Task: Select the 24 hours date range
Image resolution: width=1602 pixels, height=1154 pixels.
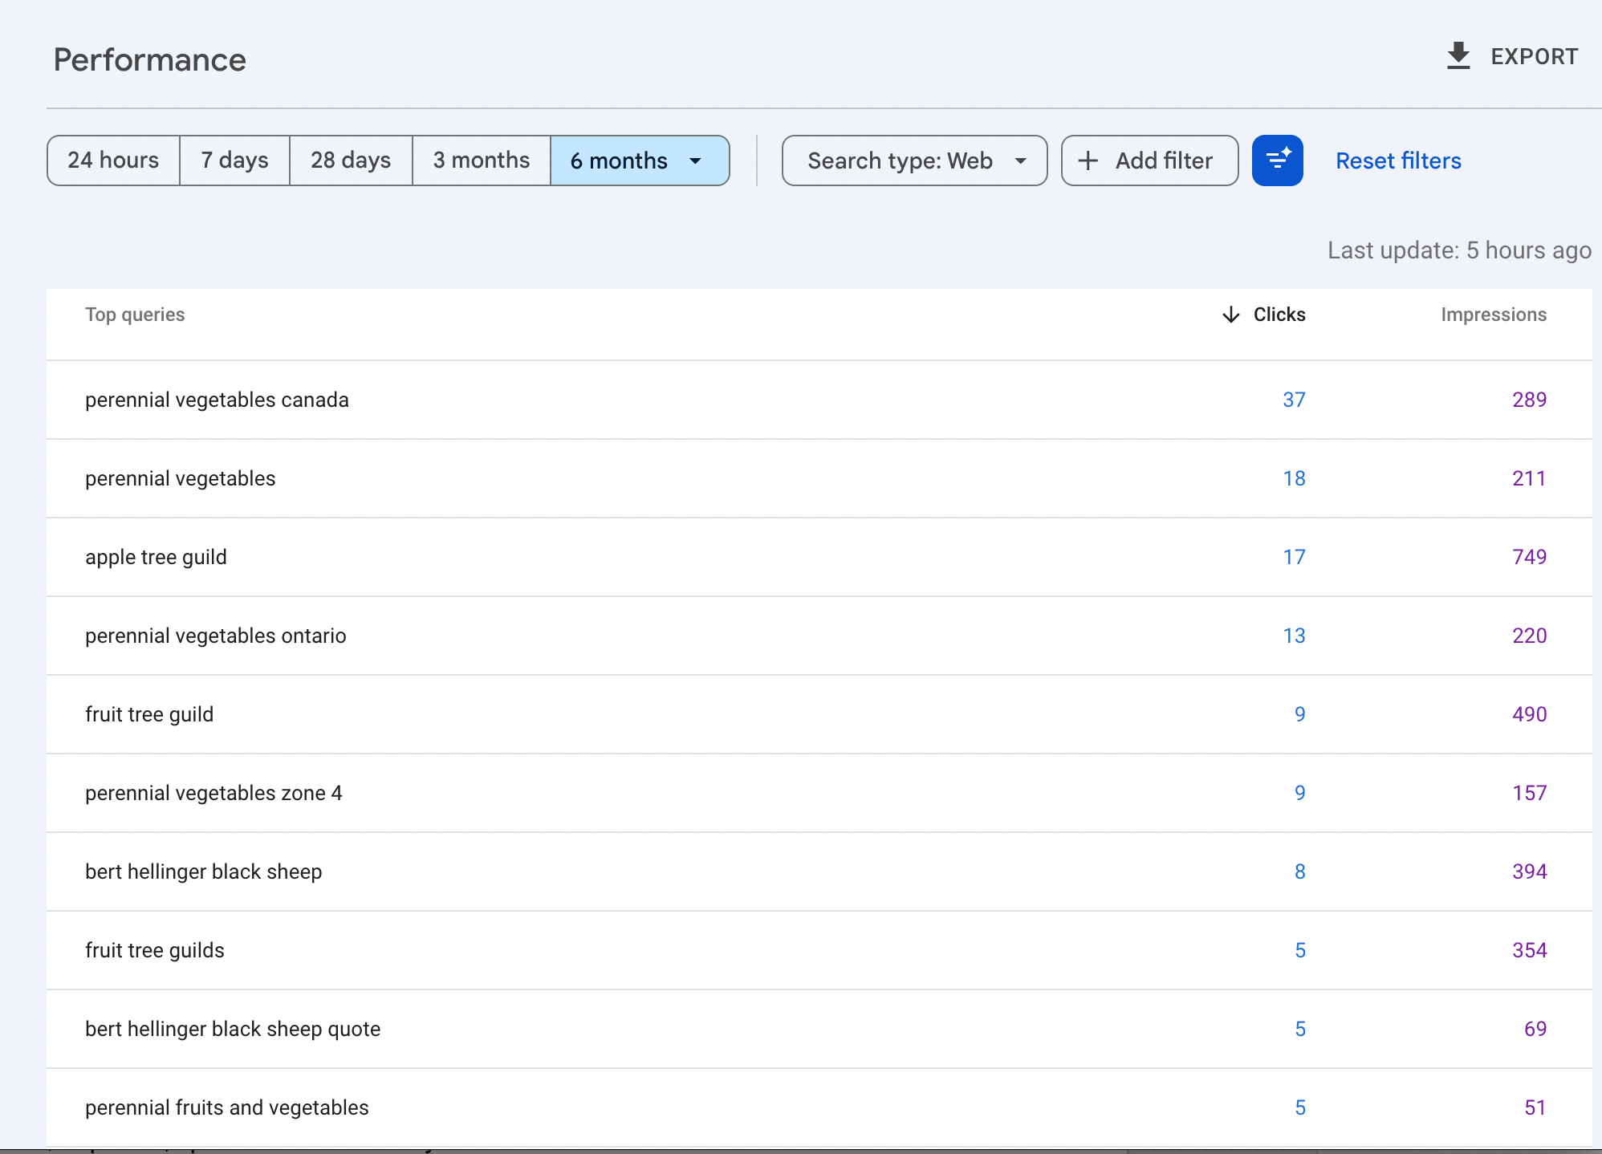Action: (113, 161)
